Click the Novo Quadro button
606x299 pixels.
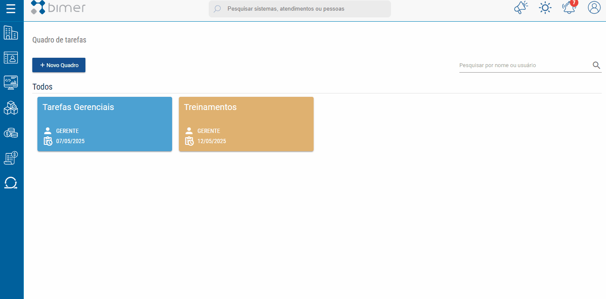point(59,65)
